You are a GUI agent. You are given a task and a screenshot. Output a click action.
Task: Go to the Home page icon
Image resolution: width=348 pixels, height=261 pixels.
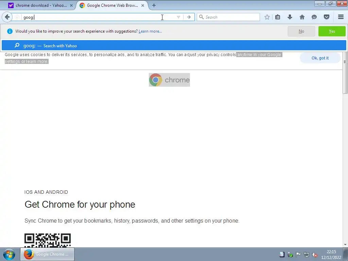[x=302, y=17]
